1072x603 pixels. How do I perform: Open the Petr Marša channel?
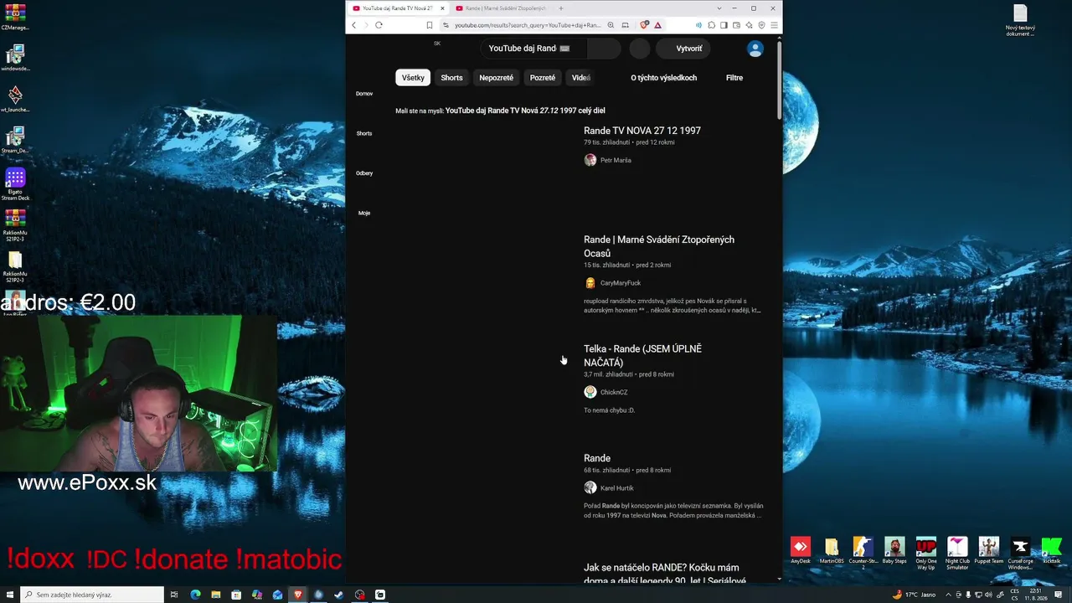coord(616,160)
